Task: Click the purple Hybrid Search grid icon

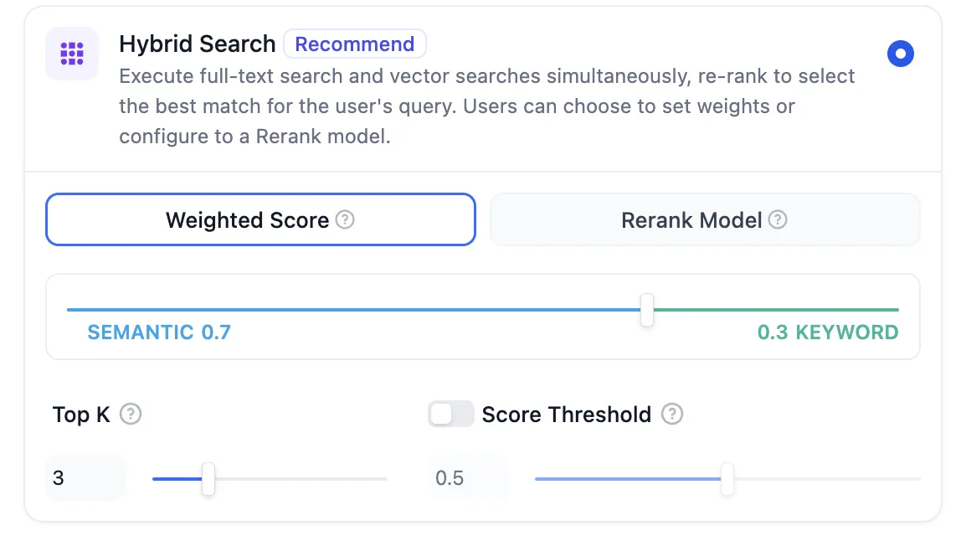Action: (72, 54)
